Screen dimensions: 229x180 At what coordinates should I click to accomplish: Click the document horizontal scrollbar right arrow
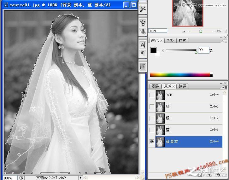[x=137, y=178]
